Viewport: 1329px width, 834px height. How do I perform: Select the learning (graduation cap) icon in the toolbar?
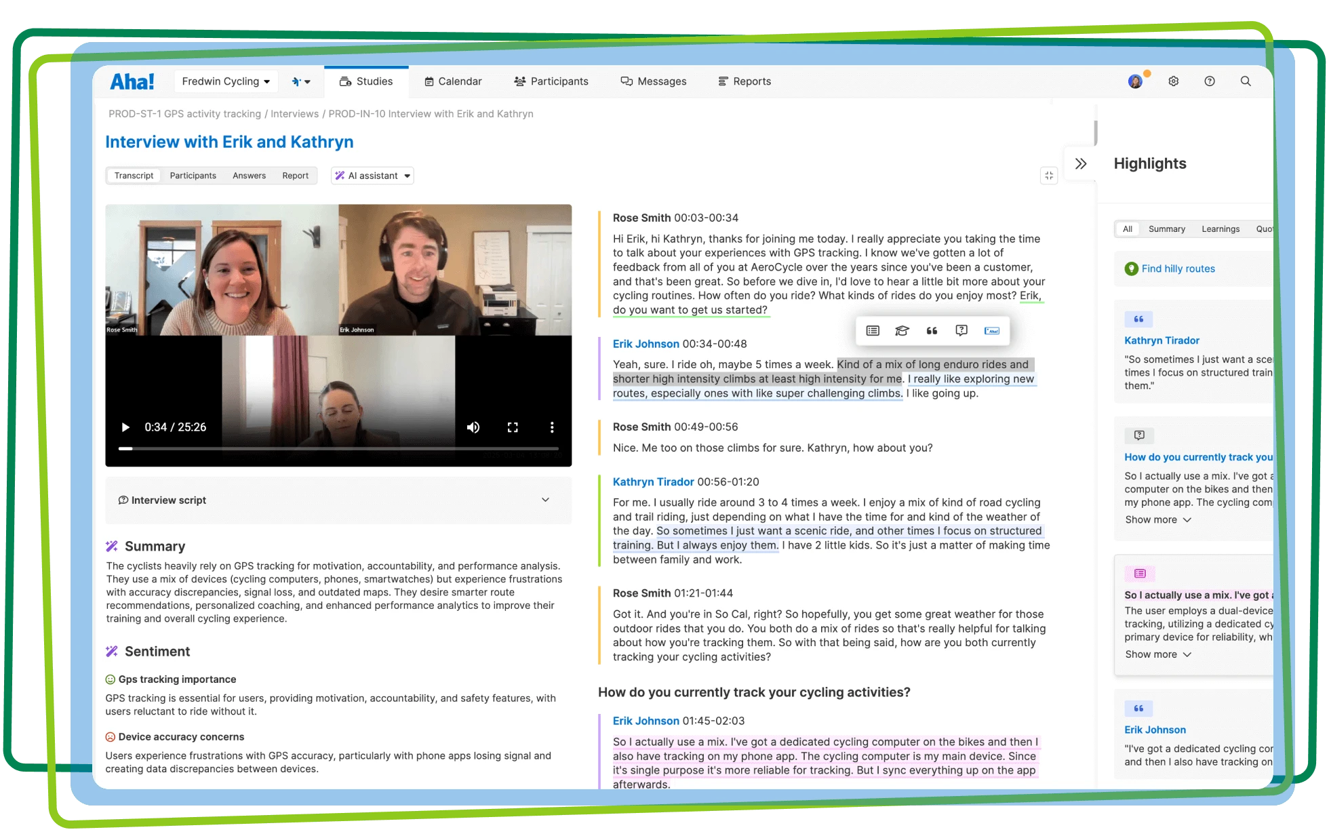tap(902, 331)
